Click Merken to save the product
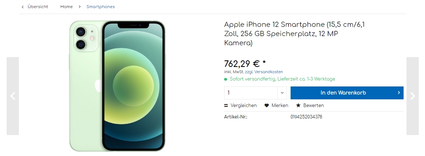 280,106
